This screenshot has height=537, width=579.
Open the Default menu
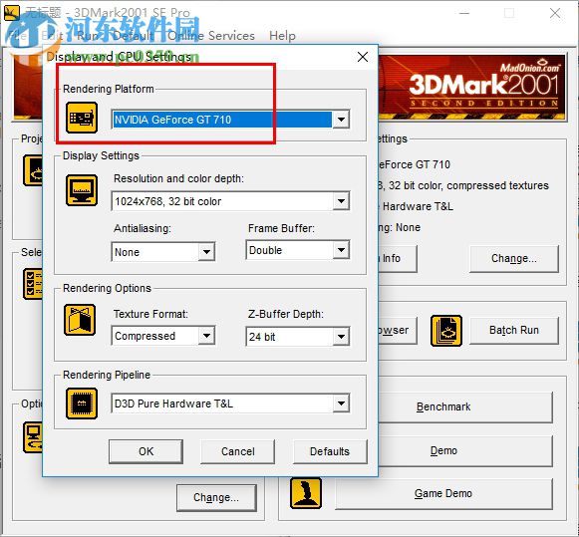(133, 36)
